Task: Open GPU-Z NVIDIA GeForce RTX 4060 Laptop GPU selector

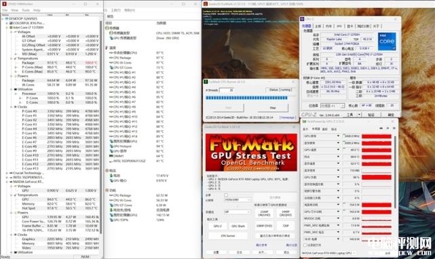Action: coord(328,253)
